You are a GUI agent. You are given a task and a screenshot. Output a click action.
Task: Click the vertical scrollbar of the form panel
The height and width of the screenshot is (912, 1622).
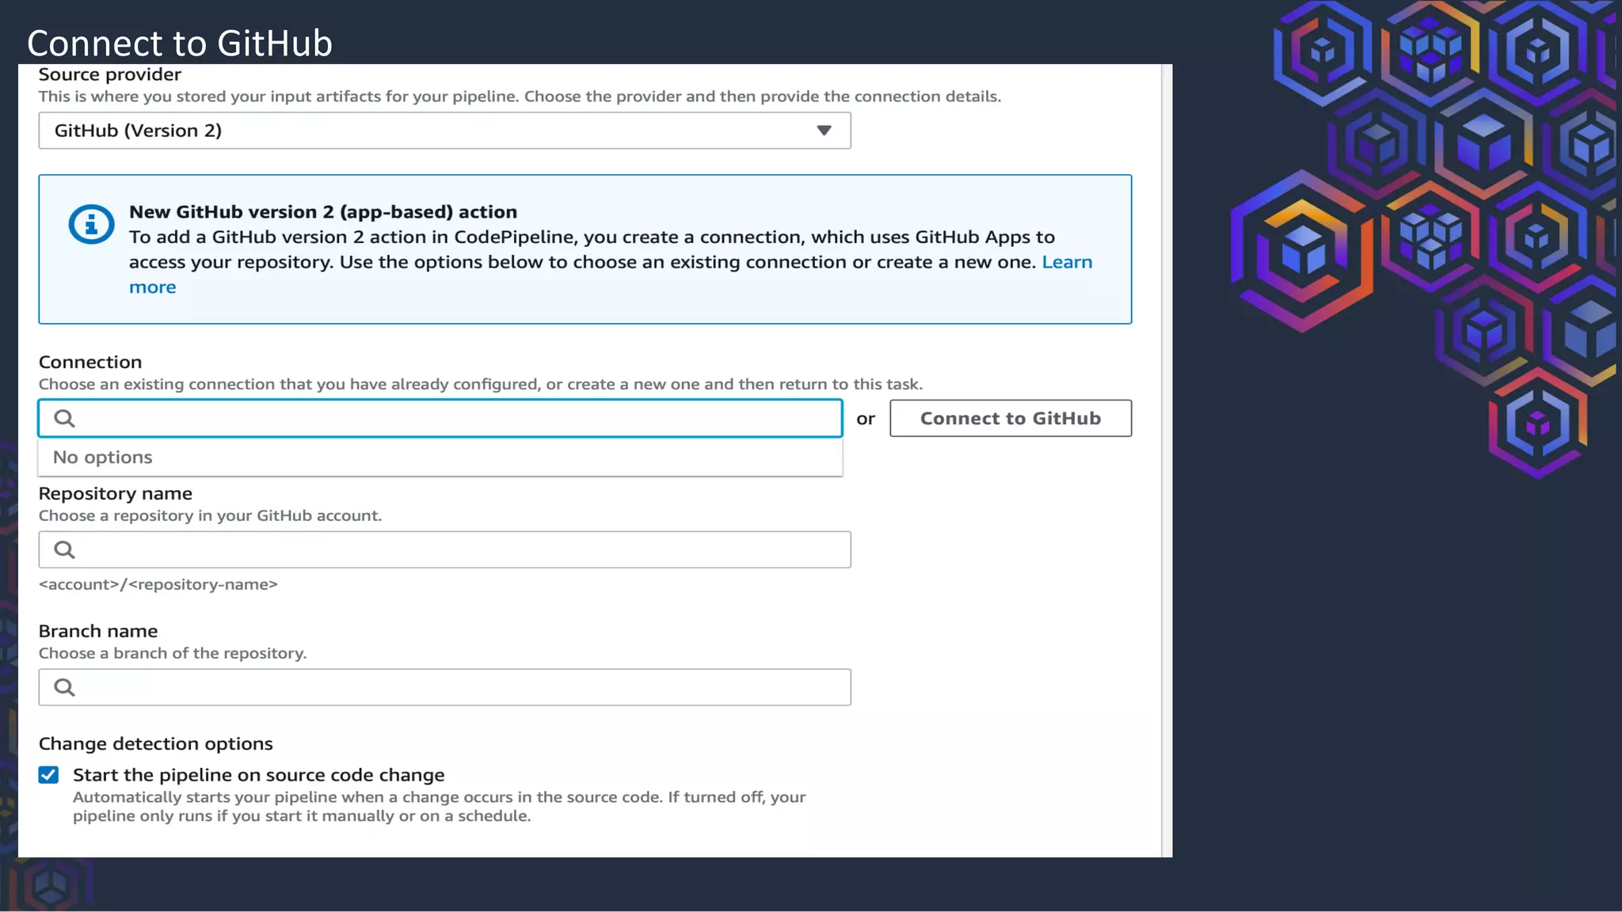point(1167,461)
